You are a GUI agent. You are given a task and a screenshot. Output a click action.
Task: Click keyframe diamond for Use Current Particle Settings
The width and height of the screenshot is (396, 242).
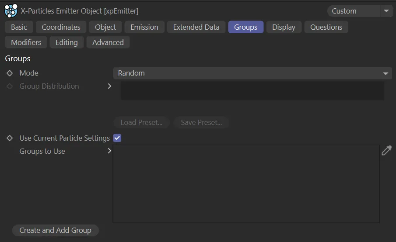pyautogui.click(x=10, y=138)
